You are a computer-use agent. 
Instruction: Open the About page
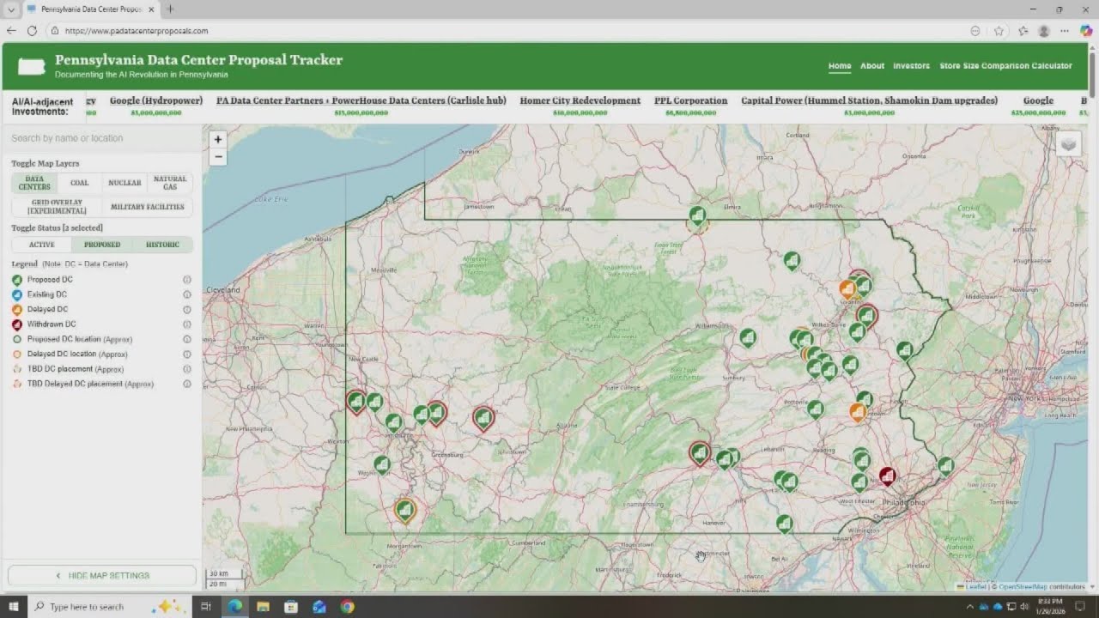pyautogui.click(x=872, y=66)
